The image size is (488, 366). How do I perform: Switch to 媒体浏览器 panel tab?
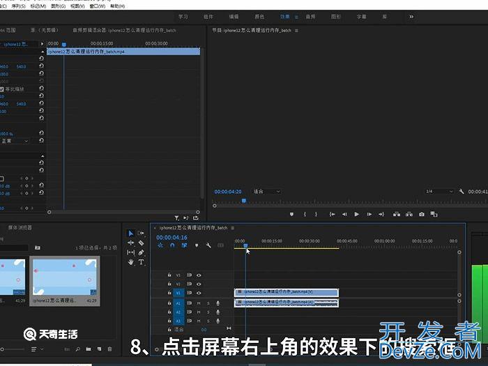pos(20,227)
